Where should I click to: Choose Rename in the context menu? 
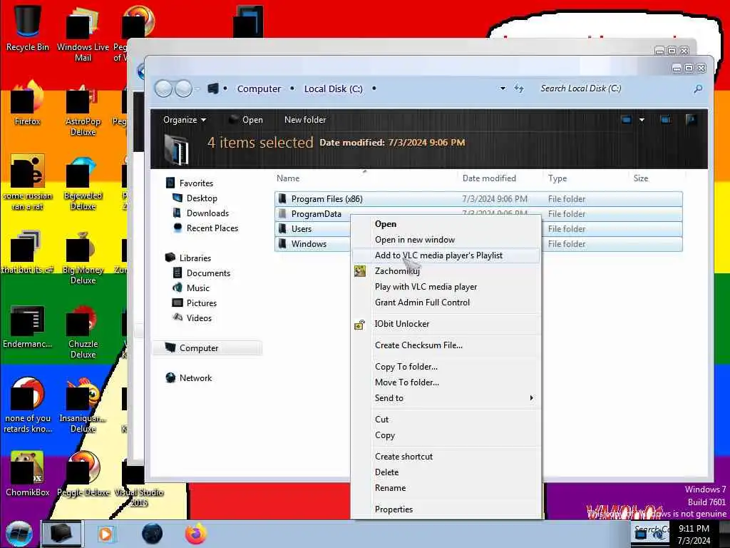point(446,488)
